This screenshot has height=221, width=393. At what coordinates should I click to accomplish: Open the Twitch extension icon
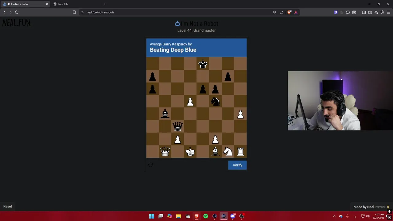pyautogui.click(x=336, y=12)
